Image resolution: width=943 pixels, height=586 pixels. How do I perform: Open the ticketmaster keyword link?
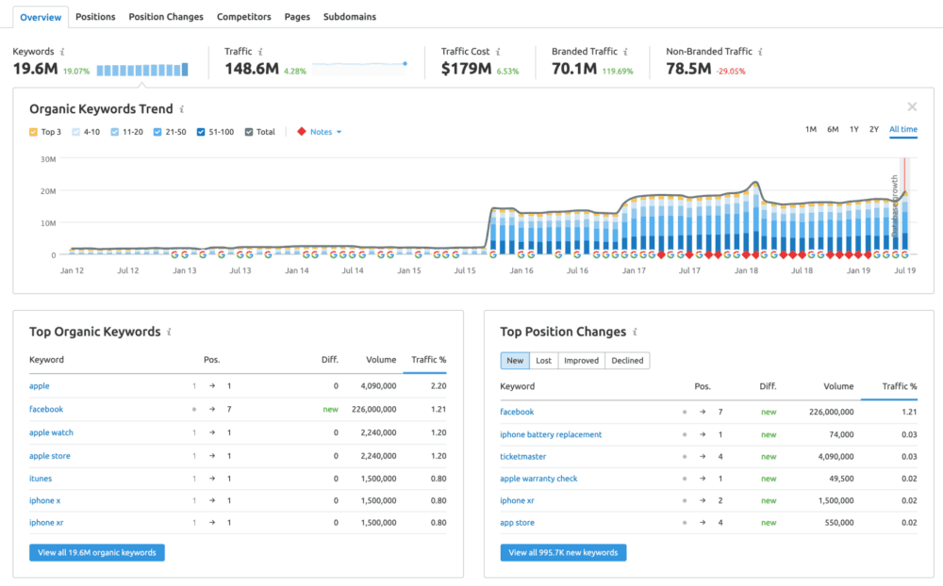tap(522, 457)
